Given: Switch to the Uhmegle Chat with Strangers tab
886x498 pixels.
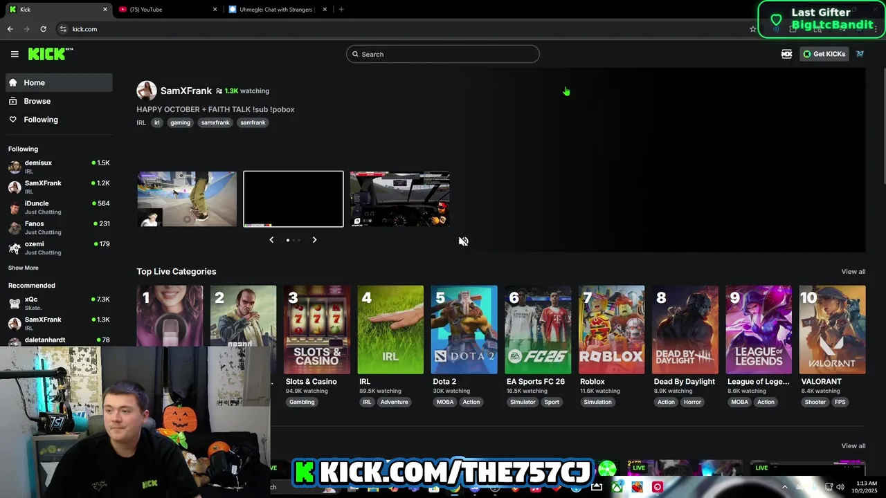Looking at the screenshot, I should 276,10.
